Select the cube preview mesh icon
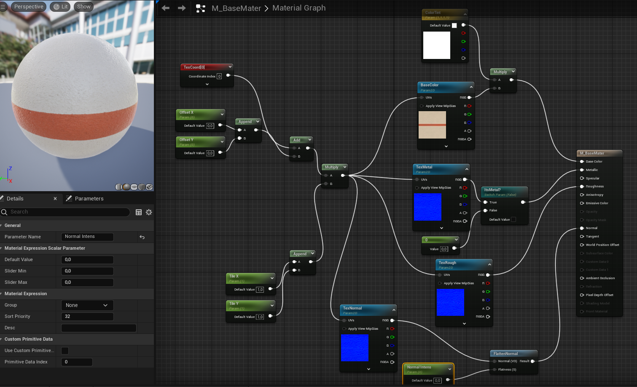 click(x=142, y=187)
